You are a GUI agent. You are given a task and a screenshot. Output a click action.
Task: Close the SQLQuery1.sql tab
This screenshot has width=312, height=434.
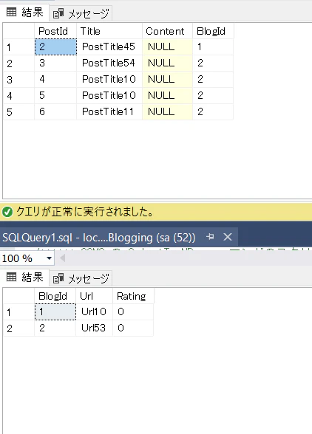click(228, 237)
